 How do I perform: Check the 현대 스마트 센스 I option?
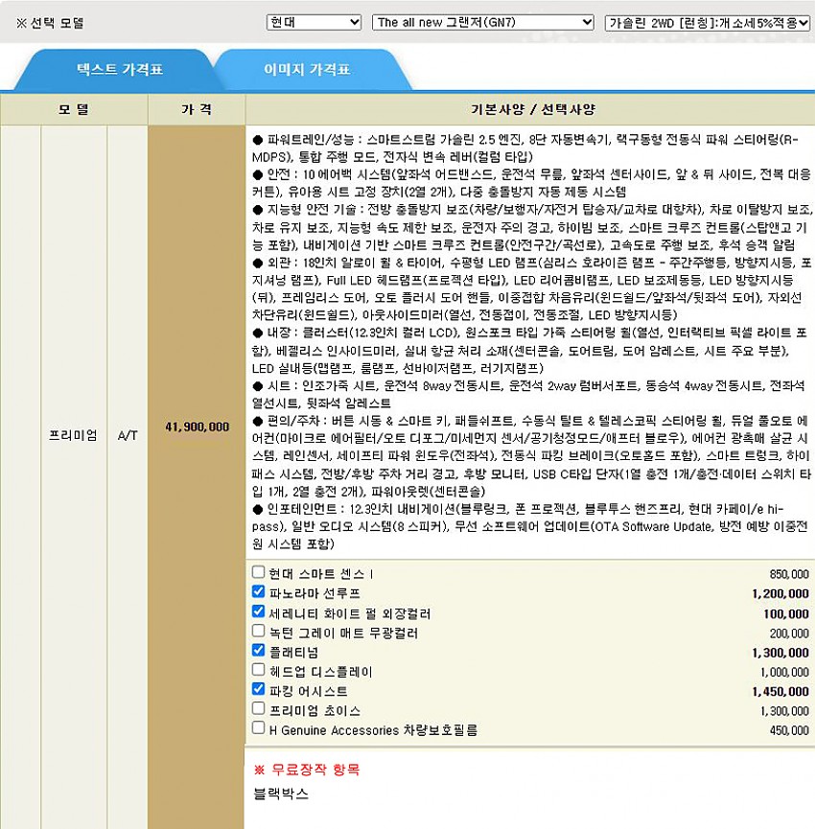tap(258, 572)
